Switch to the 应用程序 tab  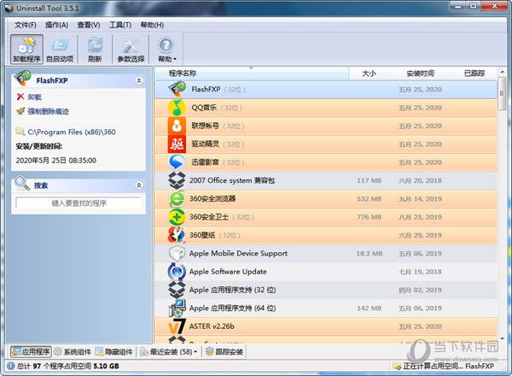31,352
